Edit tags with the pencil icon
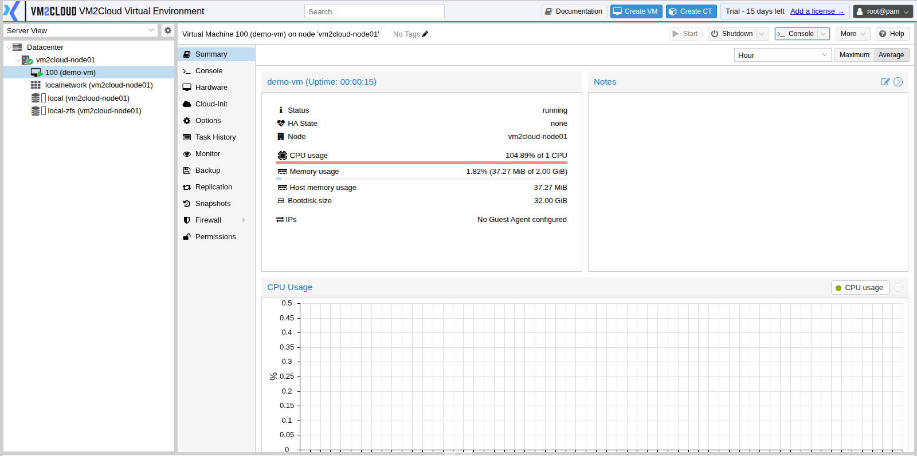The image size is (917, 456). coord(425,34)
